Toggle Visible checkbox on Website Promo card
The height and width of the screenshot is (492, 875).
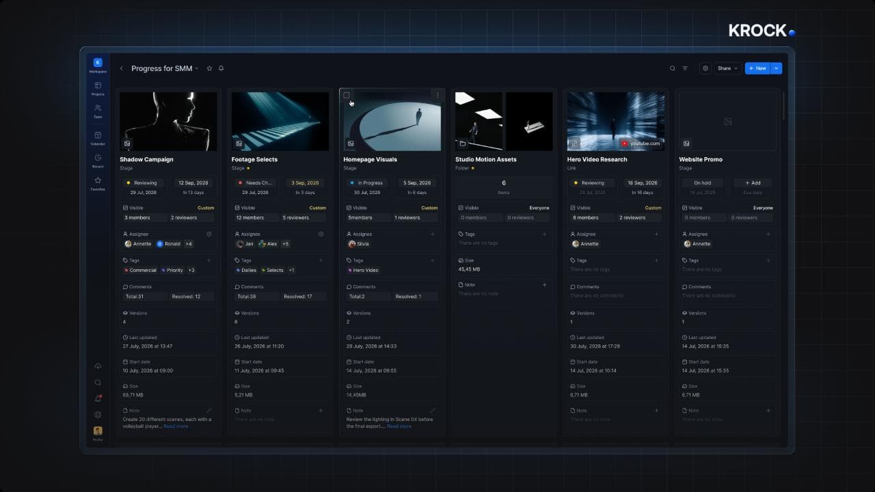[x=684, y=208]
